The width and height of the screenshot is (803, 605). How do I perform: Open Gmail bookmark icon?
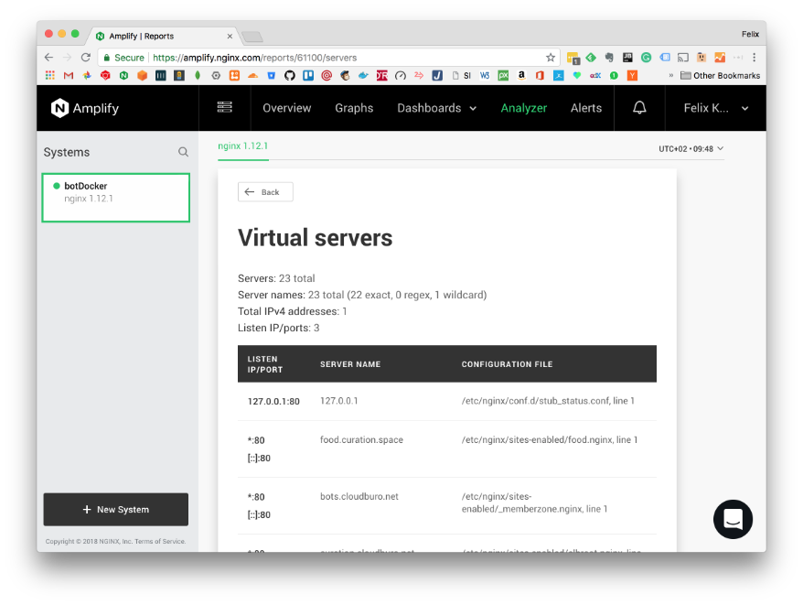(x=68, y=76)
